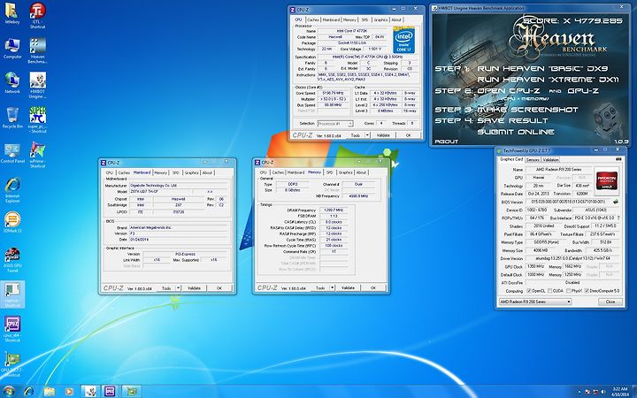Click the BIOS save chip icon in GPU-Z
Image resolution: width=637 pixels, height=398 pixels.
click(616, 202)
